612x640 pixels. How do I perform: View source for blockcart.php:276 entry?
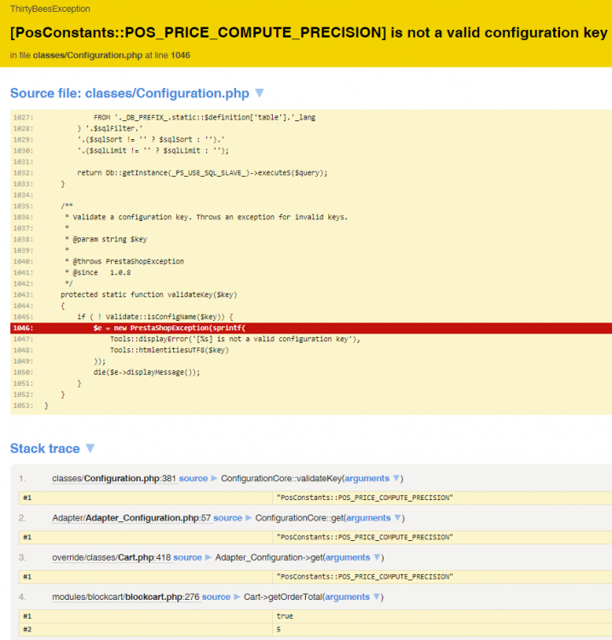click(216, 596)
